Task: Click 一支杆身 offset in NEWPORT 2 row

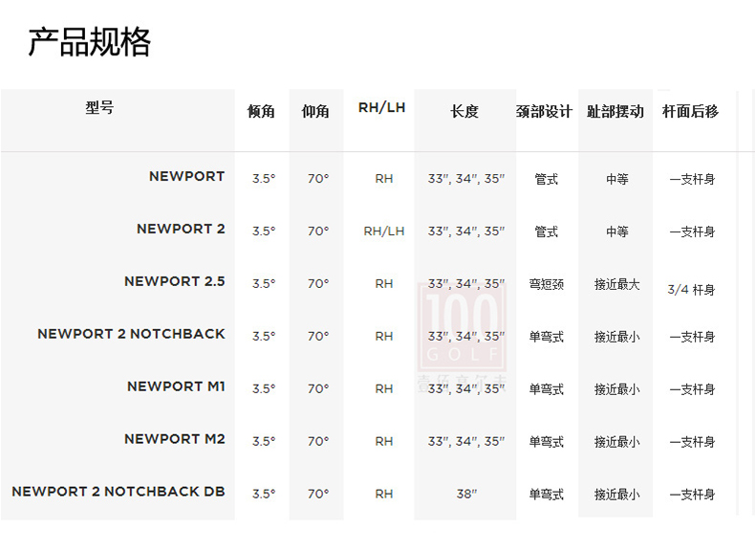Action: 693,231
